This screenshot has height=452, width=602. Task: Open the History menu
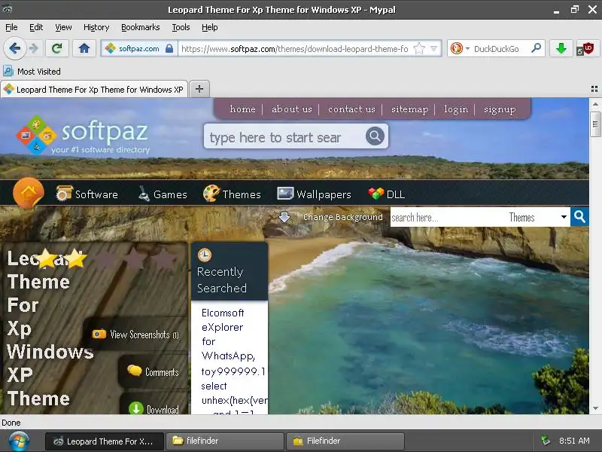96,27
